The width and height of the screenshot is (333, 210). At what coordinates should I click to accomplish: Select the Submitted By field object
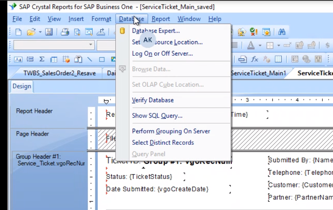click(300, 160)
